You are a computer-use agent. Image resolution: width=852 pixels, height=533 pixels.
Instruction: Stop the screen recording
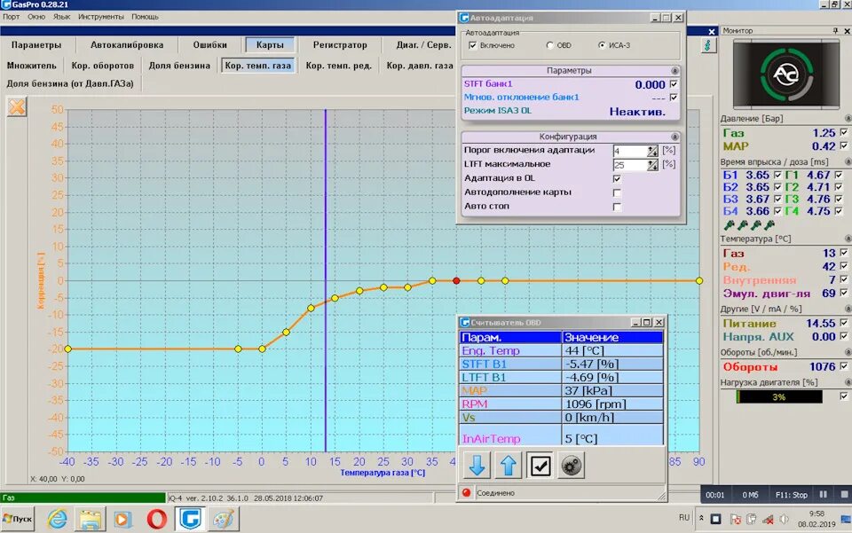[844, 495]
